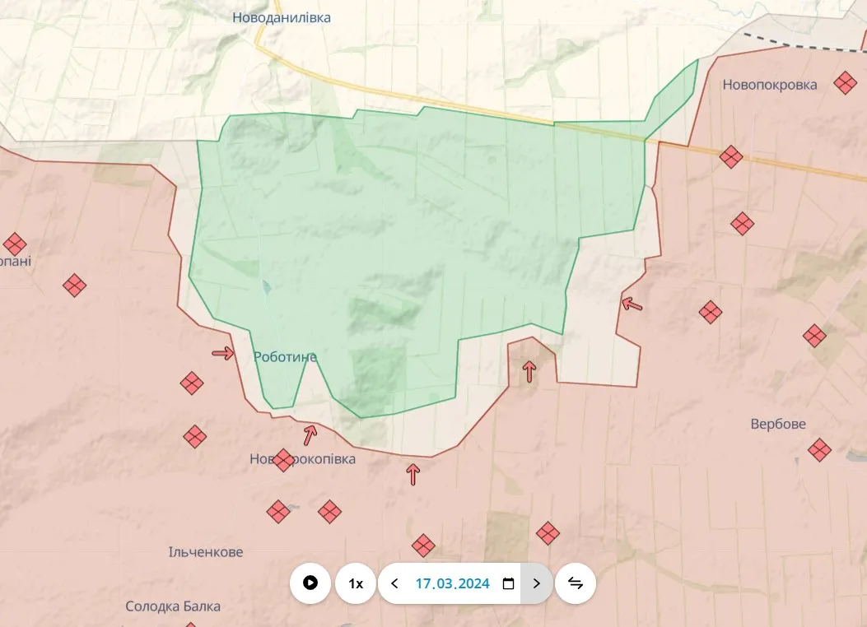Screen dimensions: 867x627
Task: Select the northwest-pointing arrow on eastern flank
Action: pos(632,304)
